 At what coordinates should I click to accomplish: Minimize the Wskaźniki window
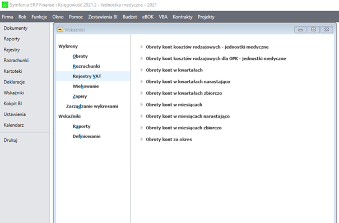[x=300, y=30]
